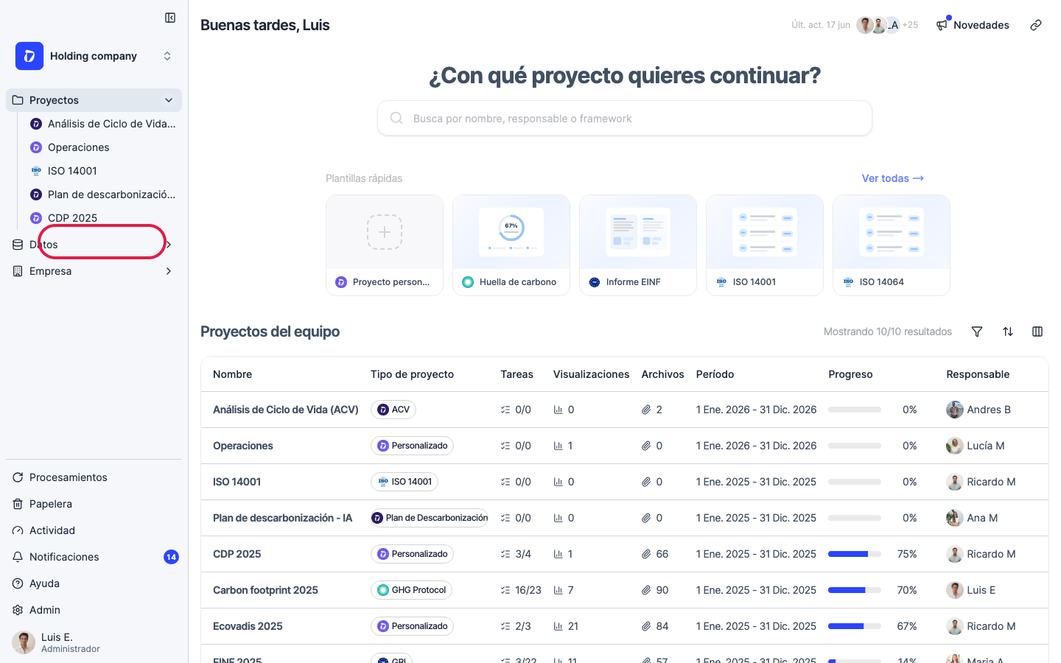Click the notifications badge showing 14

[x=171, y=557]
